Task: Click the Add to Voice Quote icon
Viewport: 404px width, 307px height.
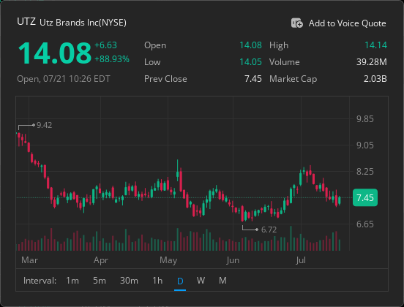Action: (297, 23)
